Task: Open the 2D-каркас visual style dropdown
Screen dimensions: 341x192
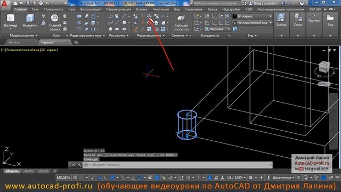Action: coord(252,17)
